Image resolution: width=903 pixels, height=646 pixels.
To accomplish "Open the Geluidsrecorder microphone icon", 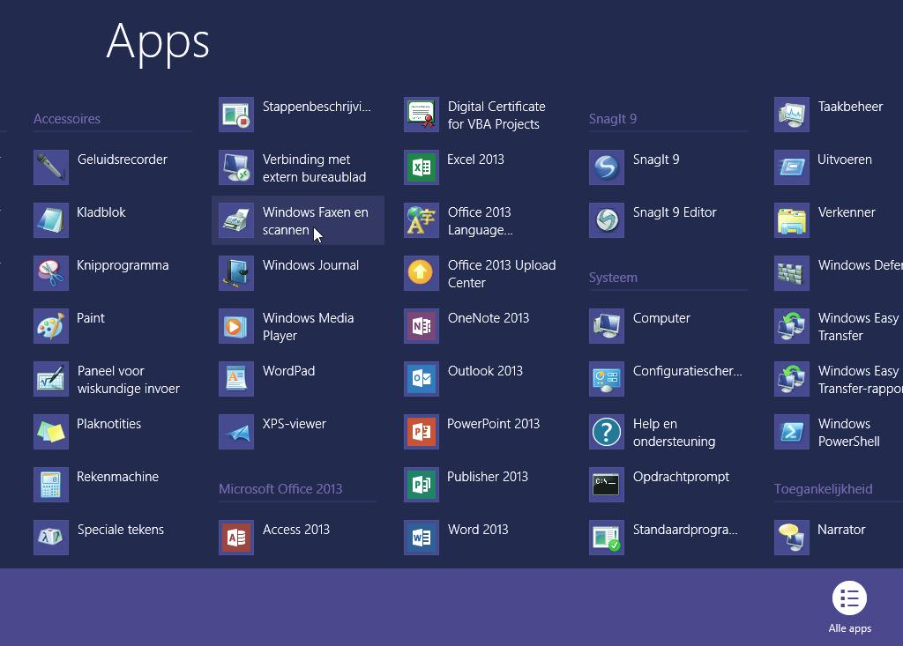I will (x=51, y=167).
